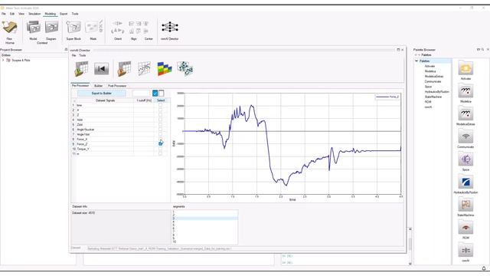Click the Diagram context icon
Viewport: 490px width, 276px height.
tap(51, 28)
